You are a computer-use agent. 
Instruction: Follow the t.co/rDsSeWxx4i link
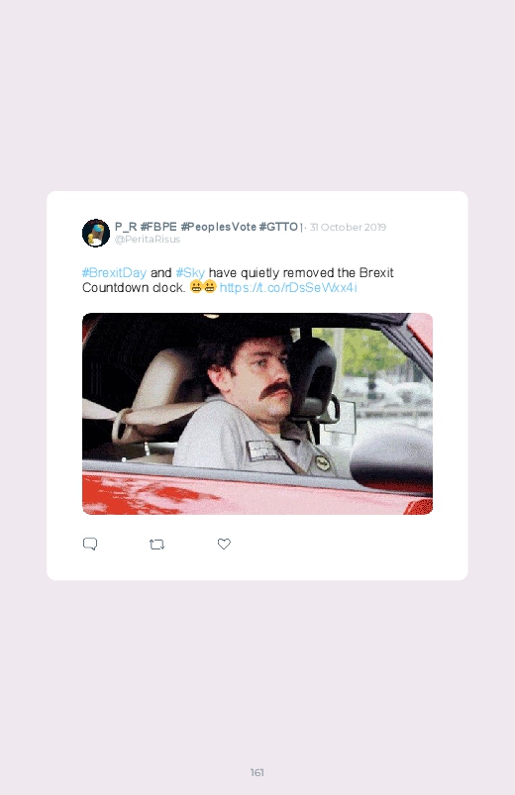coord(288,288)
